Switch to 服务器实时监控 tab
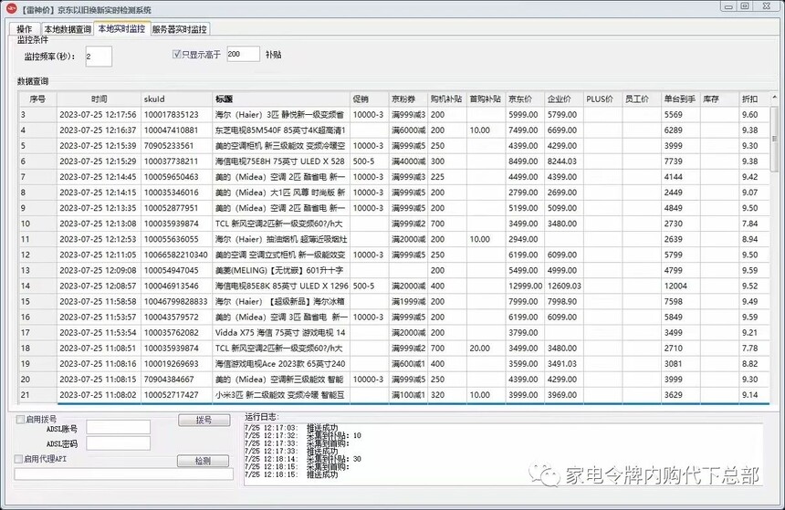 point(179,29)
